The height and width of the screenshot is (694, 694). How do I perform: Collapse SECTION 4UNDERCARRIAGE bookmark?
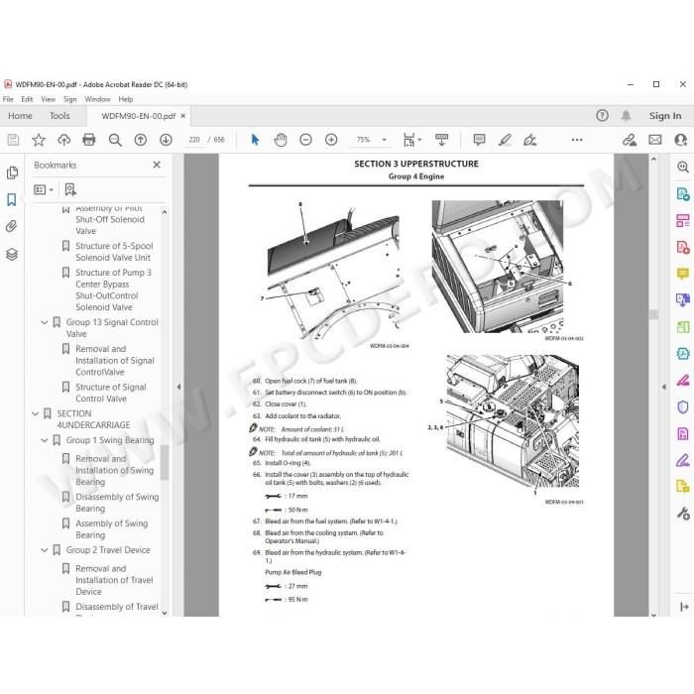point(35,413)
